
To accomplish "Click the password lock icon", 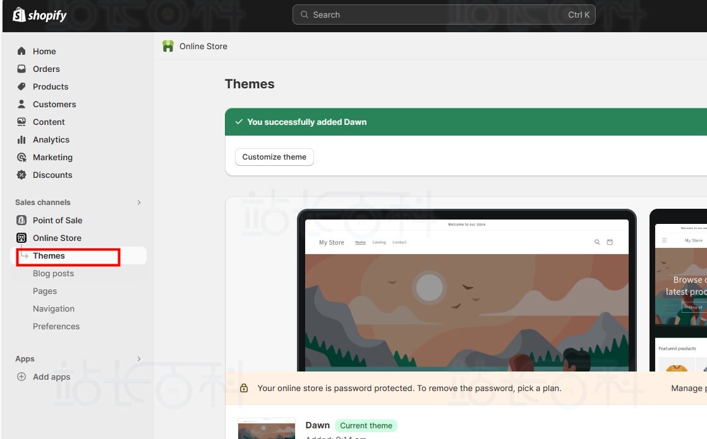I will (244, 388).
